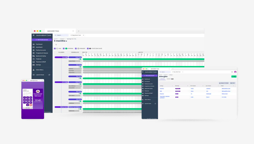Screen dimensions: 254x144
Task: Open the help icon in Allergies window header
Action: coord(232,72)
